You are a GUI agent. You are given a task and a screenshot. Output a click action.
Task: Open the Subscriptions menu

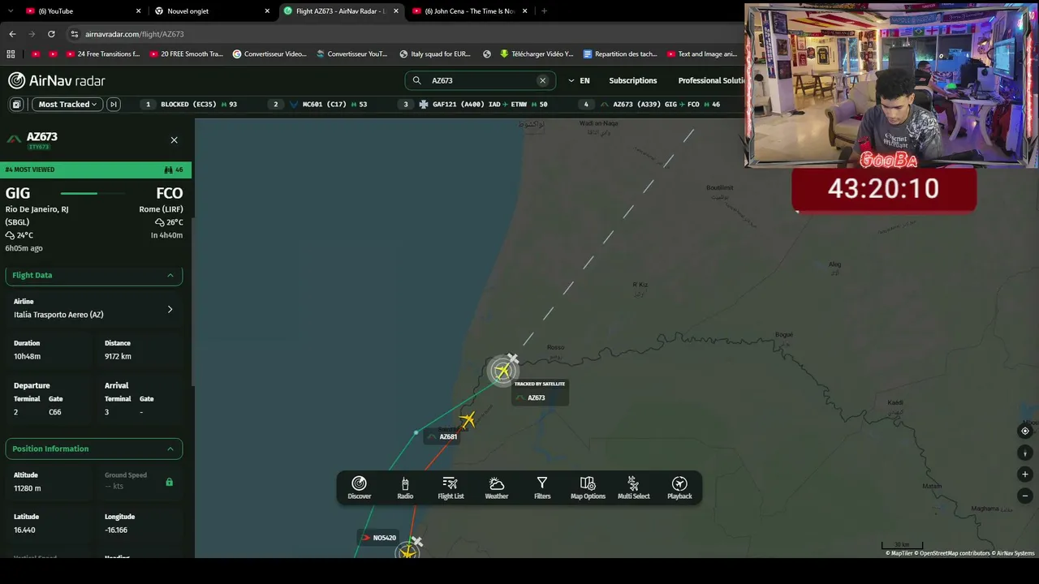633,80
